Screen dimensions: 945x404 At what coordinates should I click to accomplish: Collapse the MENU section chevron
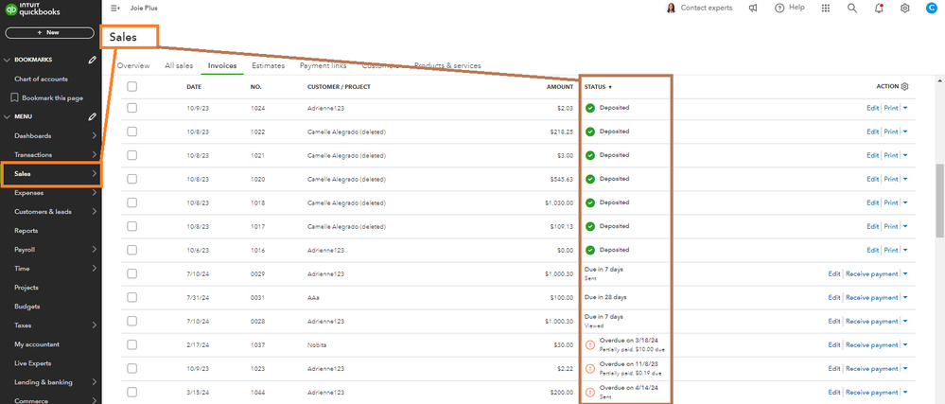tap(8, 116)
